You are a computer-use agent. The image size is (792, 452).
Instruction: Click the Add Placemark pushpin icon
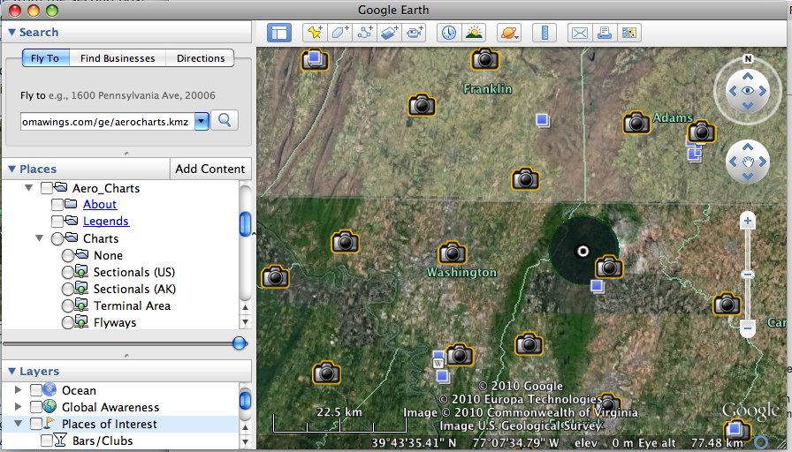(x=314, y=33)
